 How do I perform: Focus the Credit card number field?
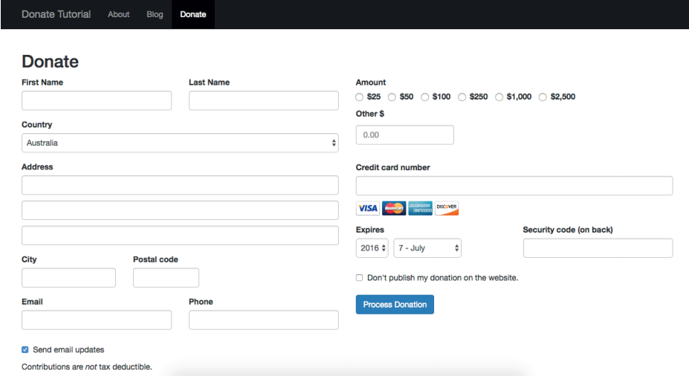pyautogui.click(x=514, y=186)
